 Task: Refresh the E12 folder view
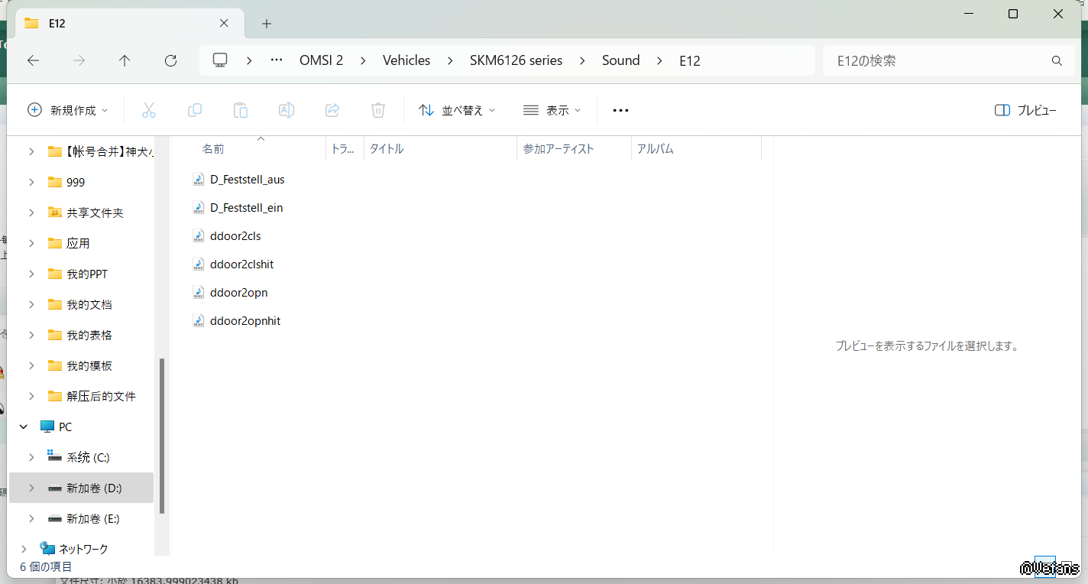[x=170, y=60]
